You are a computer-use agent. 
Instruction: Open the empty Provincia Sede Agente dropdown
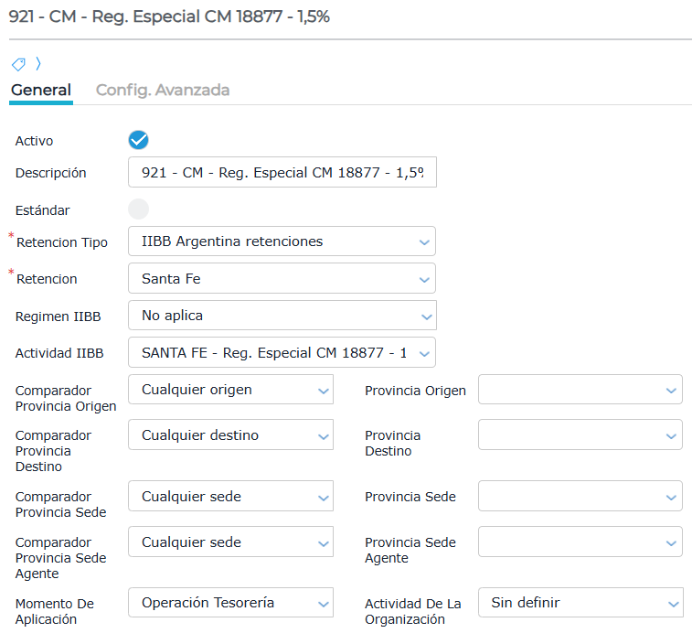580,542
